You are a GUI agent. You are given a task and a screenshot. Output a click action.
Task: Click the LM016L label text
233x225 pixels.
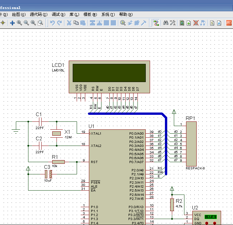tap(58, 70)
